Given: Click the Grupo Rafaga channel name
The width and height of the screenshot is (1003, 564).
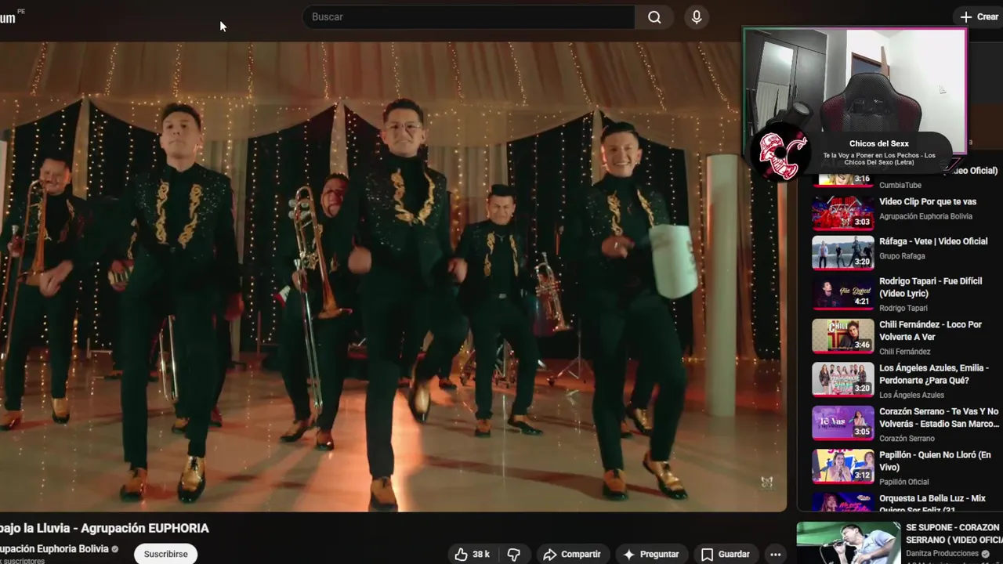Looking at the screenshot, I should 902,256.
